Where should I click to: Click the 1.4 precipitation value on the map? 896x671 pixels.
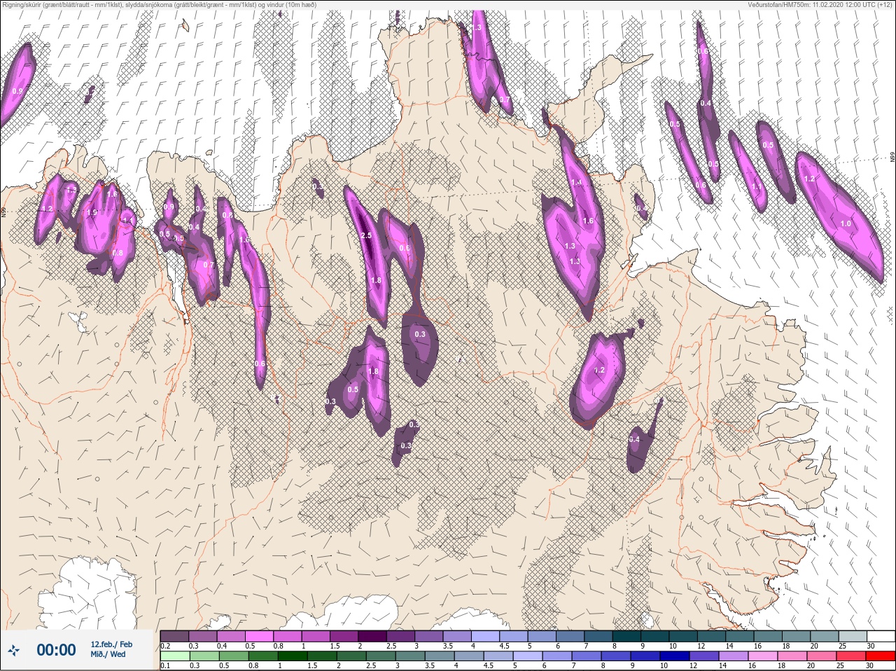pyautogui.click(x=577, y=182)
